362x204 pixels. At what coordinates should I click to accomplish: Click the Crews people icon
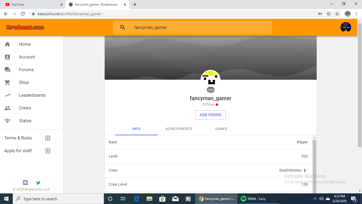coord(7,108)
